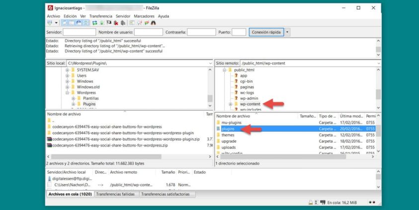Open the directory listing filters dialog icon
The image size is (419, 210).
[132, 23]
